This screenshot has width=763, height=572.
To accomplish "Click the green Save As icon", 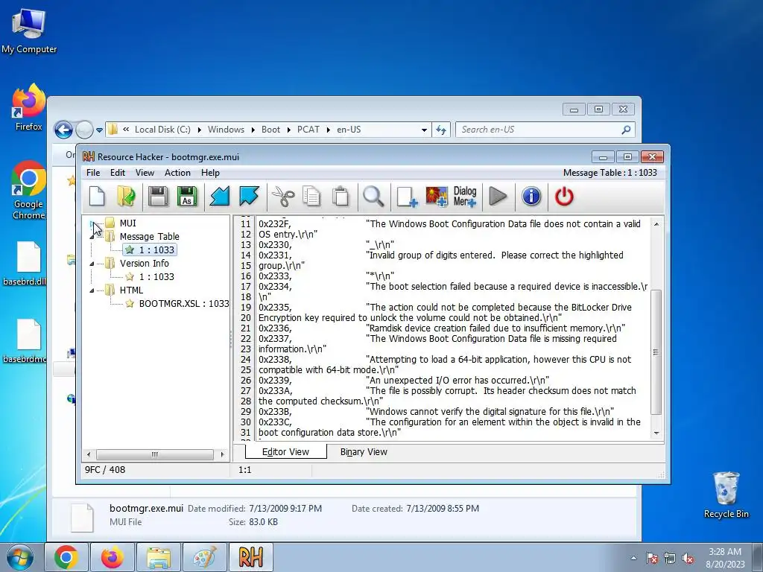I will [x=187, y=197].
